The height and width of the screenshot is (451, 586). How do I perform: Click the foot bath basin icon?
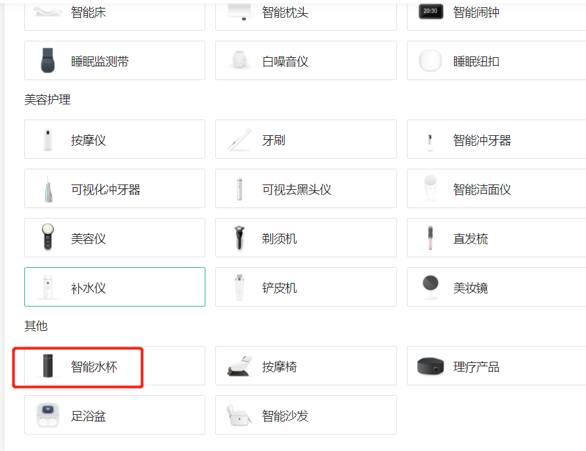click(x=48, y=415)
